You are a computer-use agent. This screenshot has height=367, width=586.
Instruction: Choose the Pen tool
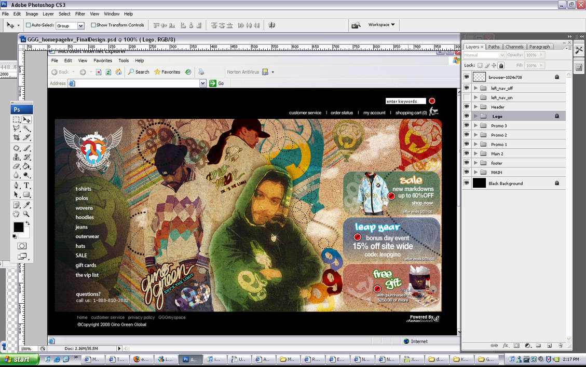pos(17,186)
